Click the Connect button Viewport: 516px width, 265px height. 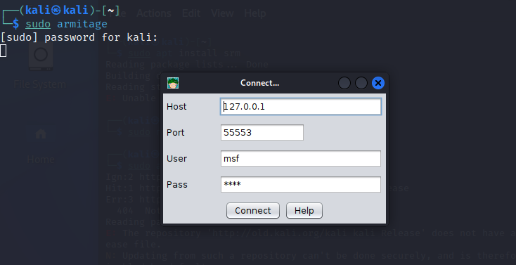point(253,211)
